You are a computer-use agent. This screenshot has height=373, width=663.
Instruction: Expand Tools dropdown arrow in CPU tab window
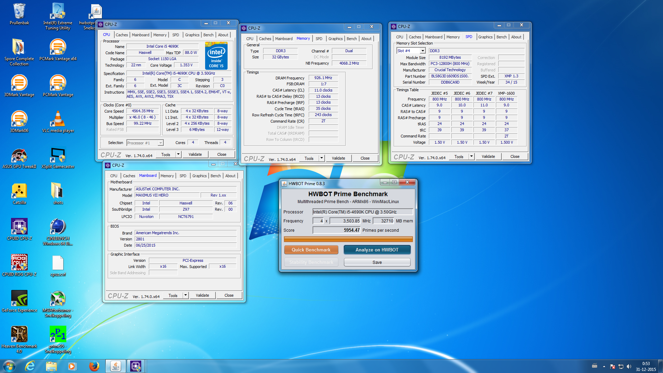click(x=178, y=154)
